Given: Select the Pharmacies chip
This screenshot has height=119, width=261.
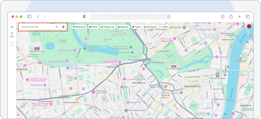Looking at the screenshot, I should [150, 27].
